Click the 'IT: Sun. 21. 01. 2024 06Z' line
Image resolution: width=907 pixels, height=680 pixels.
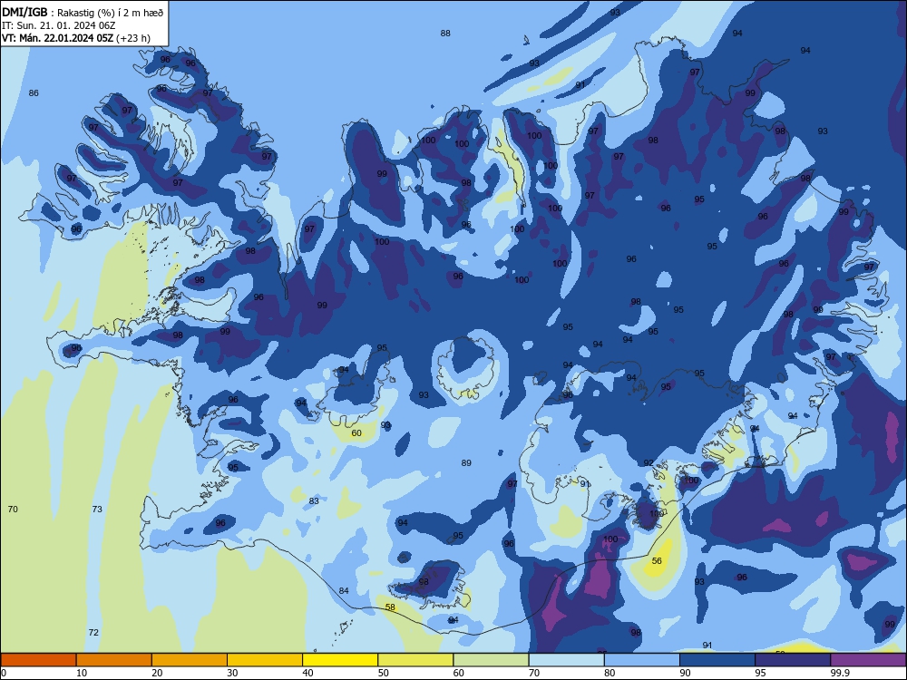click(58, 25)
